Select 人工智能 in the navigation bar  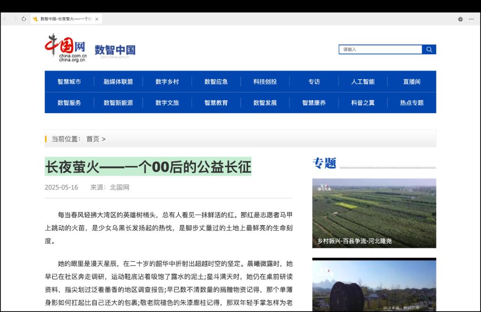pyautogui.click(x=363, y=82)
